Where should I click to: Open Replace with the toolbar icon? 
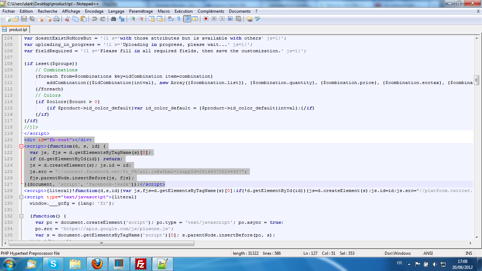coord(121,19)
